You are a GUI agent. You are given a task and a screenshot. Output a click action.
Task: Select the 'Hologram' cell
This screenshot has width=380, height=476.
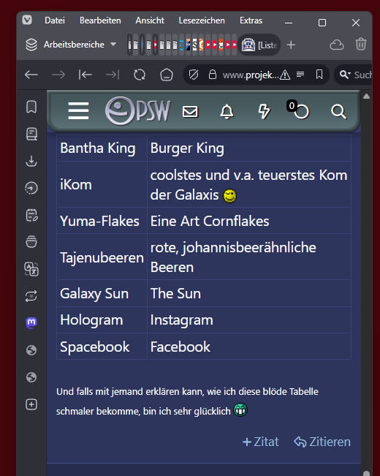102,320
